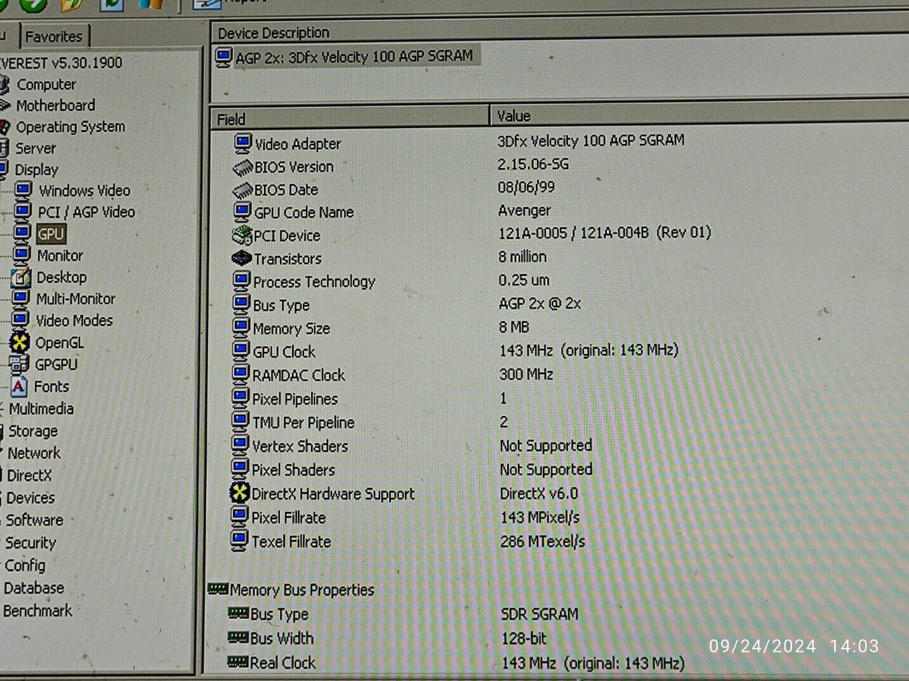The width and height of the screenshot is (909, 681).
Task: Click the value Avenger
Action: point(524,211)
